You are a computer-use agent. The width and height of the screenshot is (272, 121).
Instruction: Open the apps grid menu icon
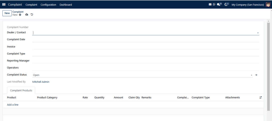coord(4,5)
